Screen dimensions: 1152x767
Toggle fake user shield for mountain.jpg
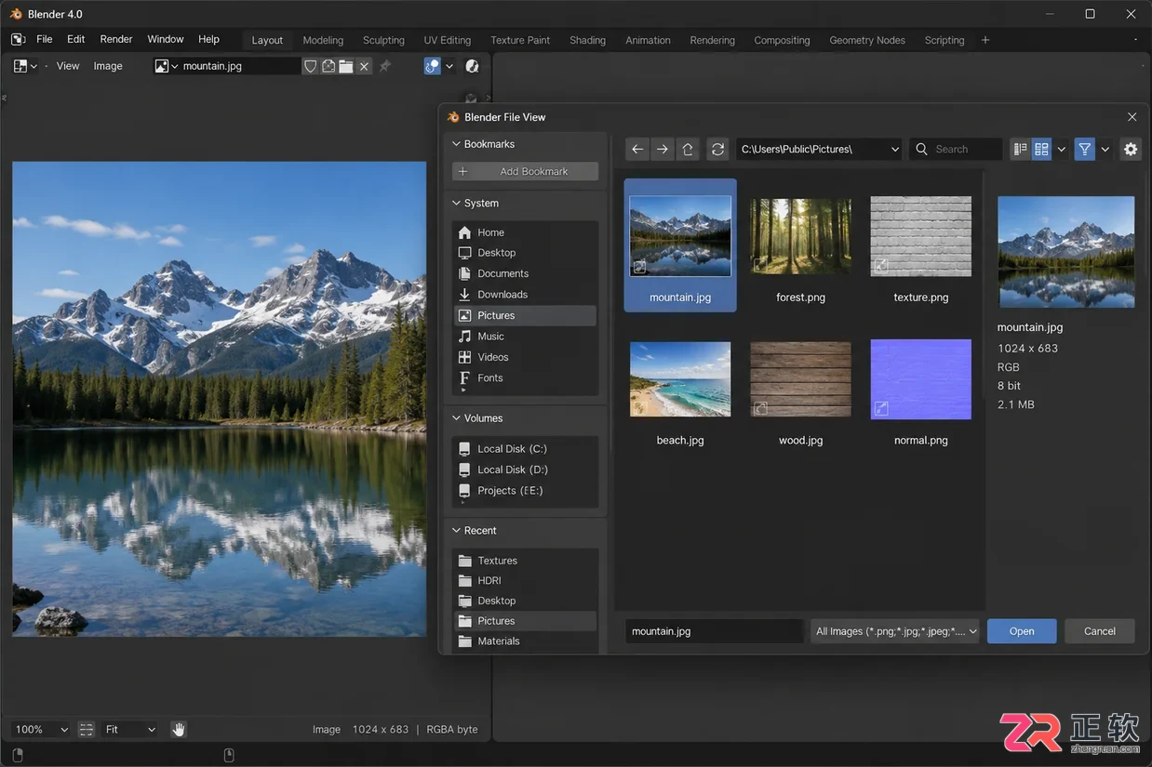(x=310, y=66)
